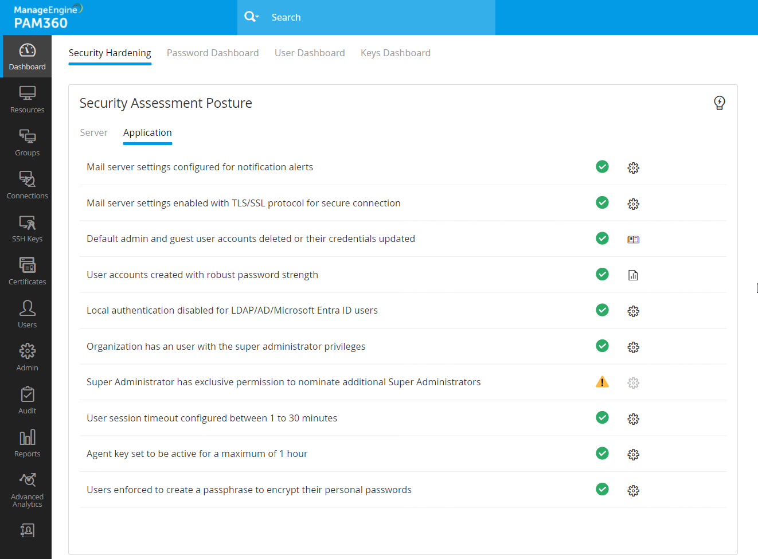Click the lightbulb tips icon
The image size is (758, 559).
point(719,103)
